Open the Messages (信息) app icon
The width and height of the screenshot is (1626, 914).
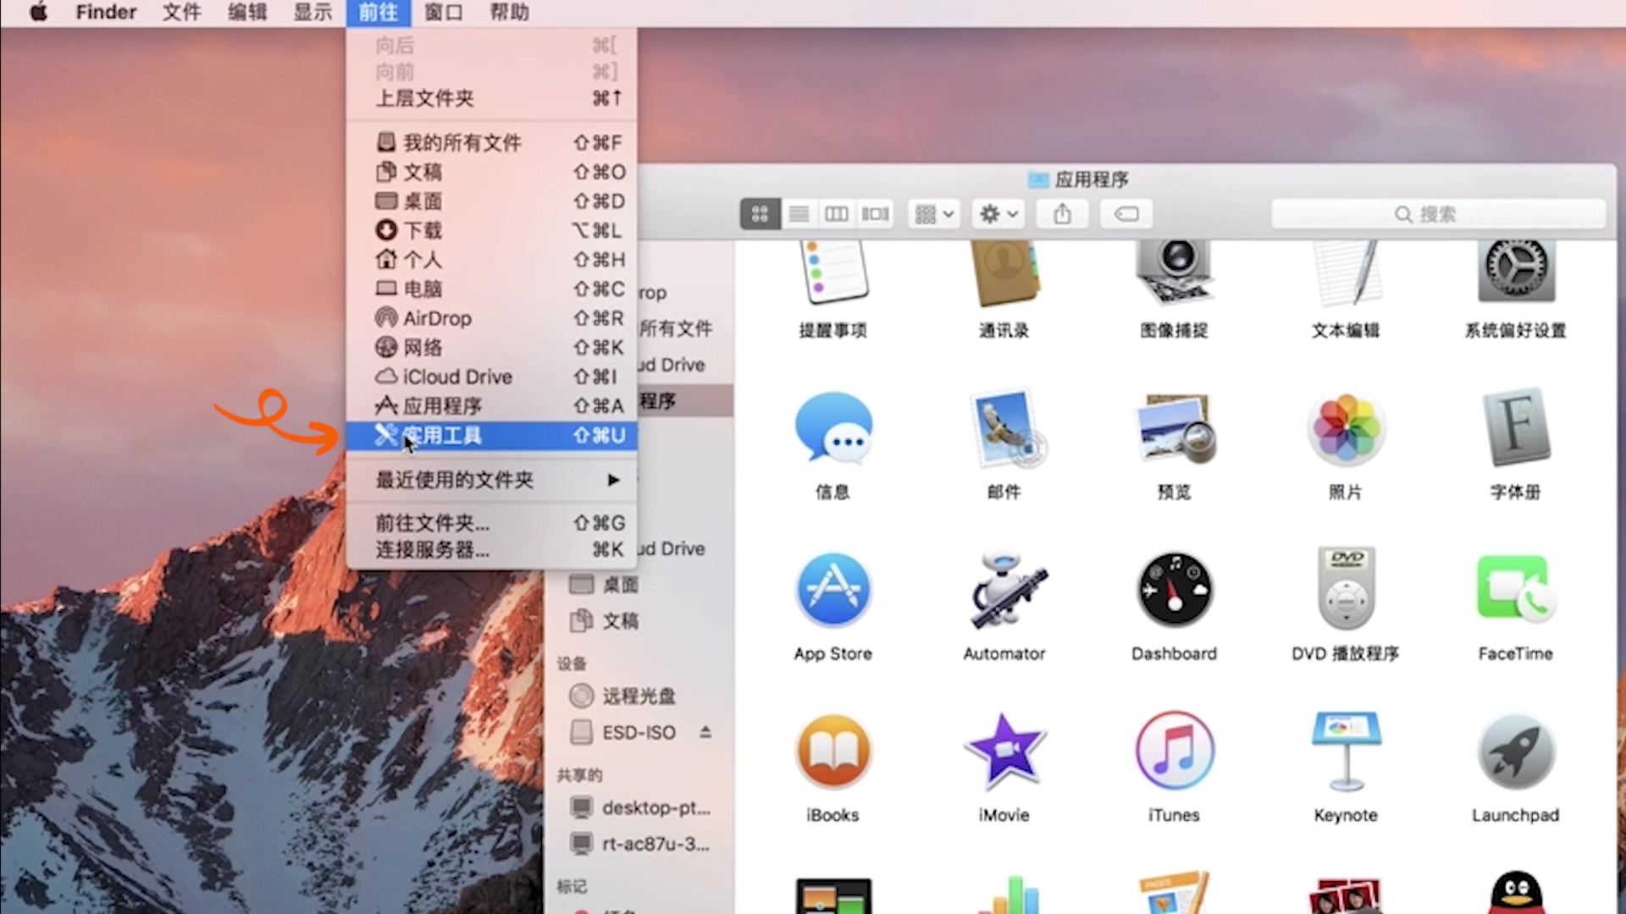pyautogui.click(x=833, y=427)
